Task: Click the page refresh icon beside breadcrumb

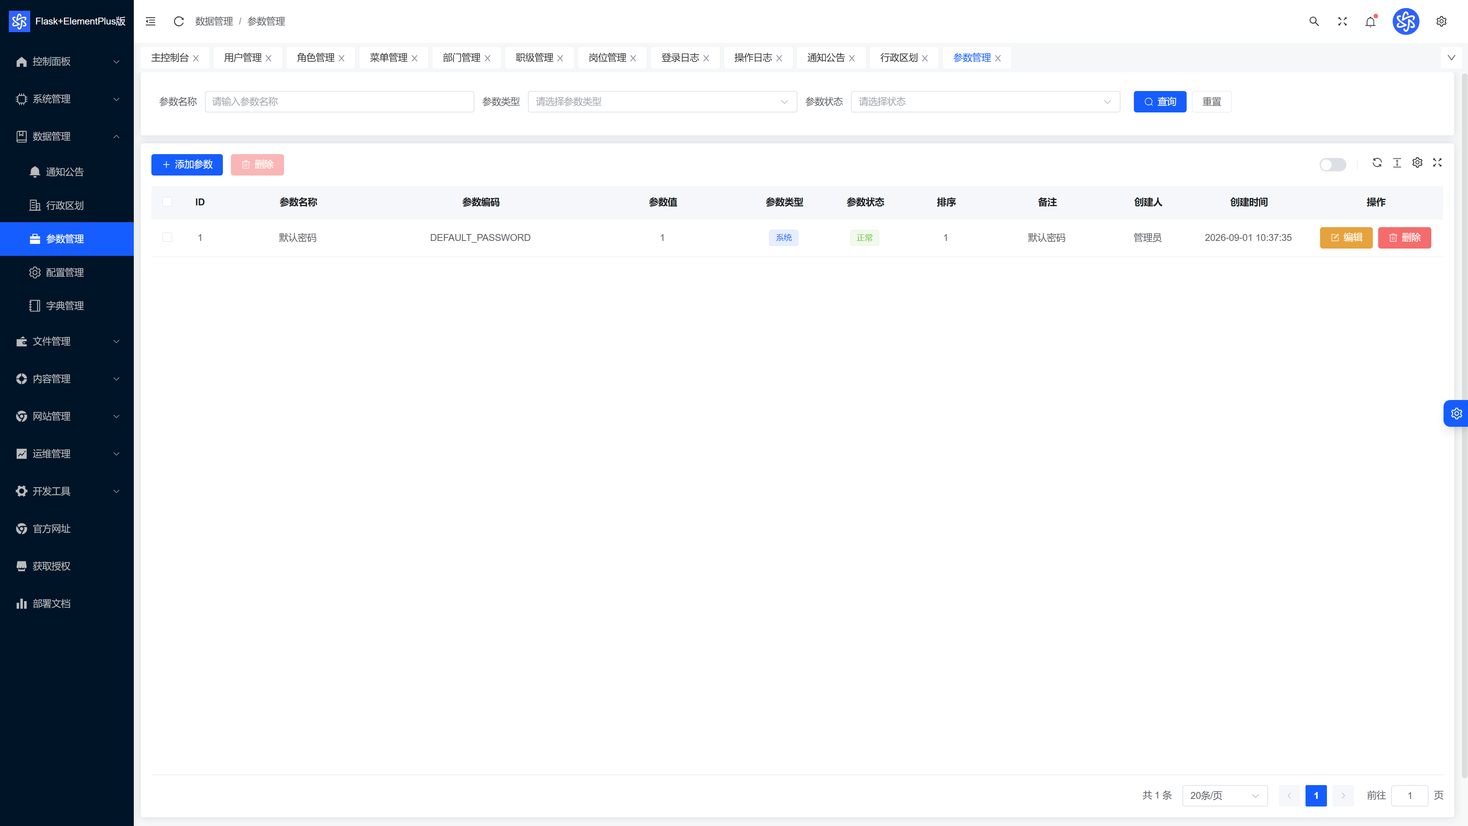Action: [x=179, y=21]
